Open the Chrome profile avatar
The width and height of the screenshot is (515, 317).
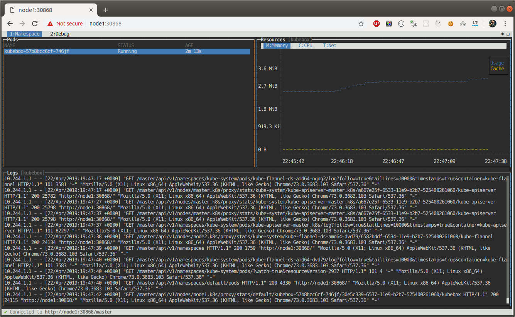(492, 24)
